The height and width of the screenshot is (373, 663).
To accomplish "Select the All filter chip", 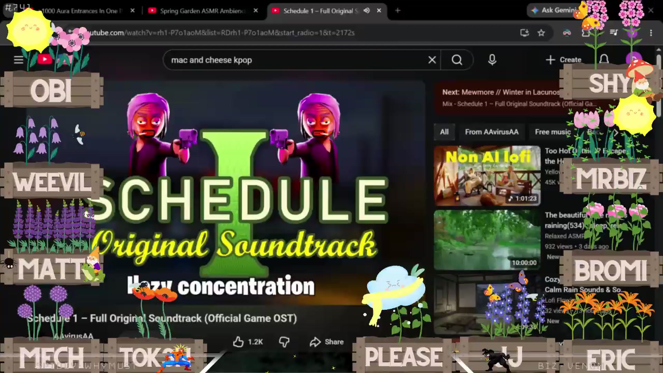I will pyautogui.click(x=444, y=132).
